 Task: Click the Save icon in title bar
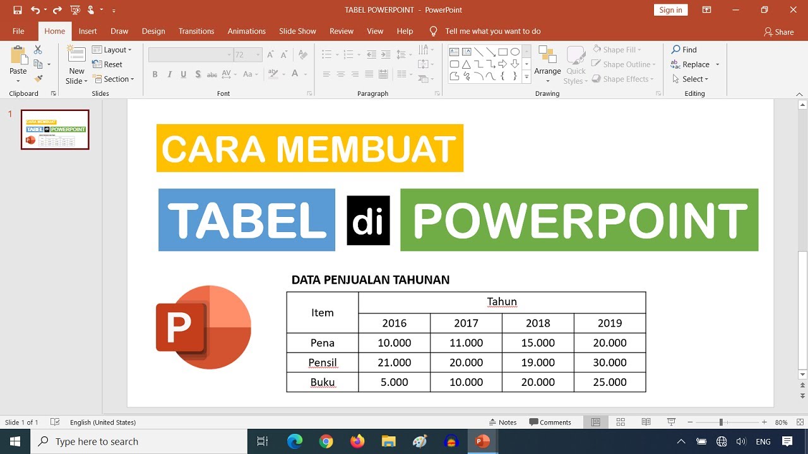(x=18, y=10)
